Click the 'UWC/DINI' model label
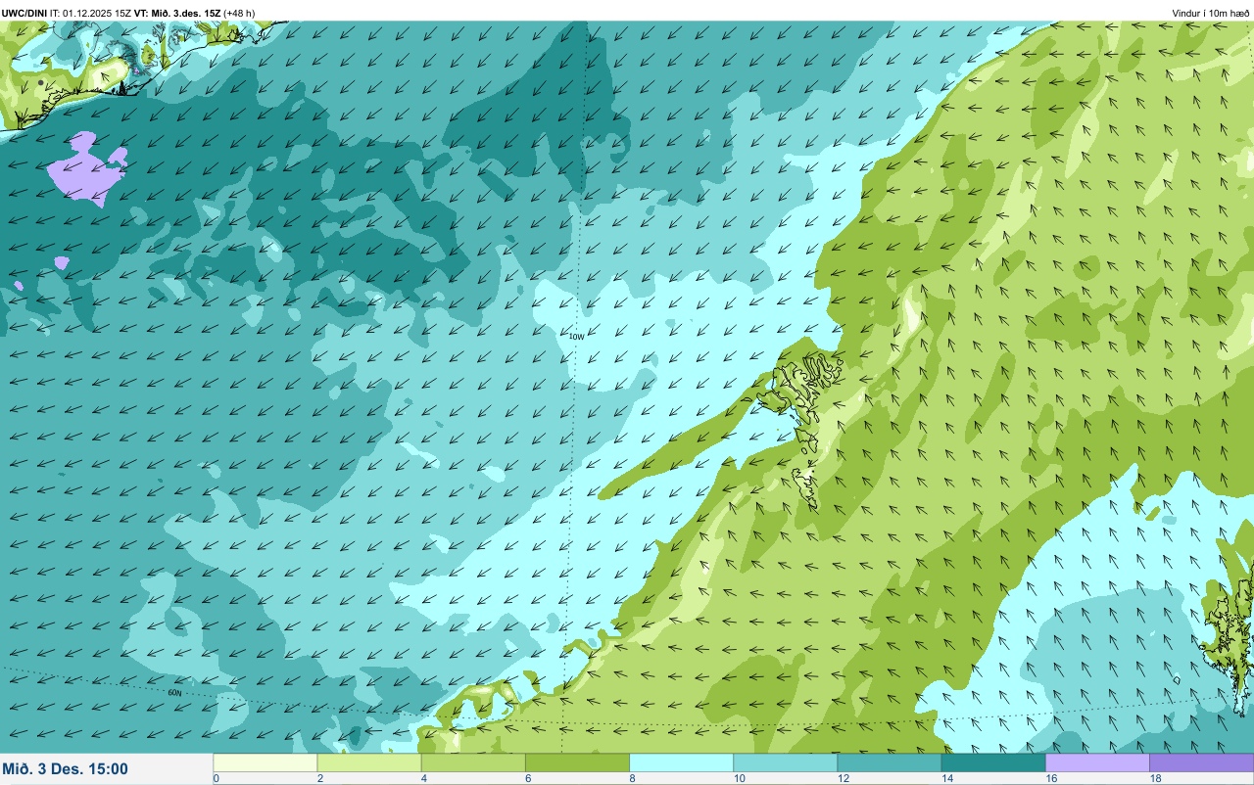The height and width of the screenshot is (785, 1254). point(24,13)
